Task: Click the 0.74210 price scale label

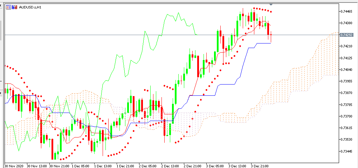Action: (346, 46)
